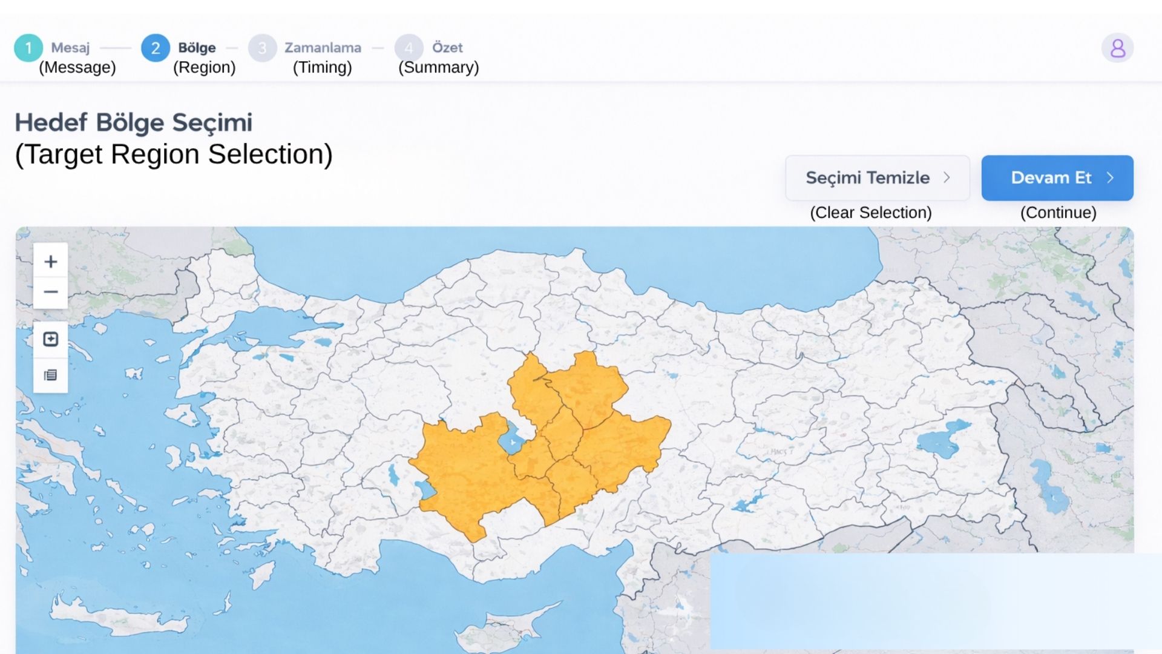This screenshot has width=1162, height=654.
Task: Click the chevron on Devam Et
Action: click(x=1110, y=177)
